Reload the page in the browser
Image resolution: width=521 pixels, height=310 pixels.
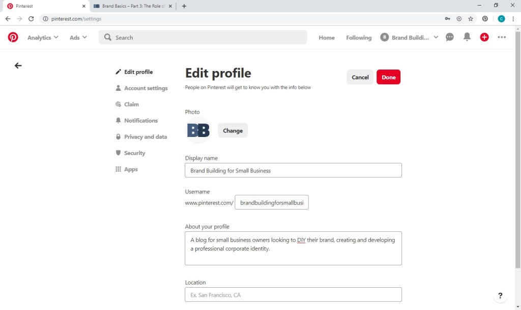[x=31, y=19]
